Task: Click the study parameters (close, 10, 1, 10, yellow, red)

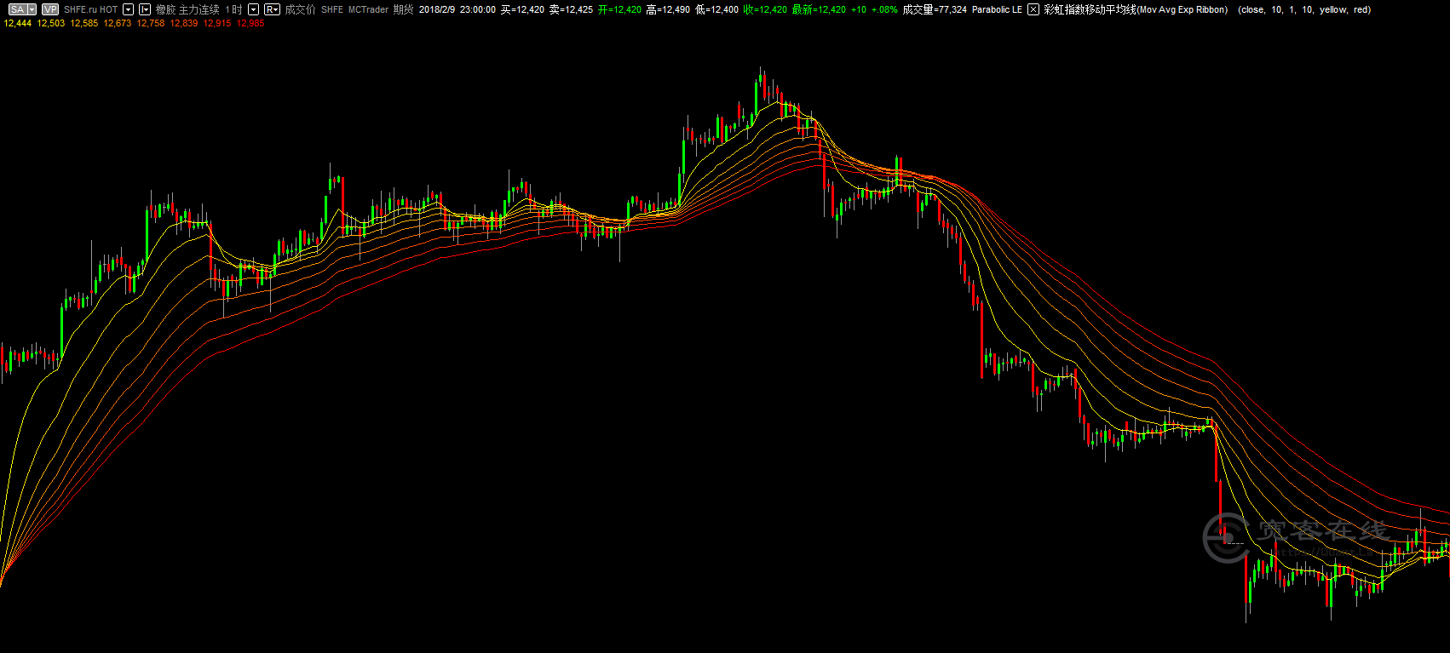Action: [x=1304, y=9]
